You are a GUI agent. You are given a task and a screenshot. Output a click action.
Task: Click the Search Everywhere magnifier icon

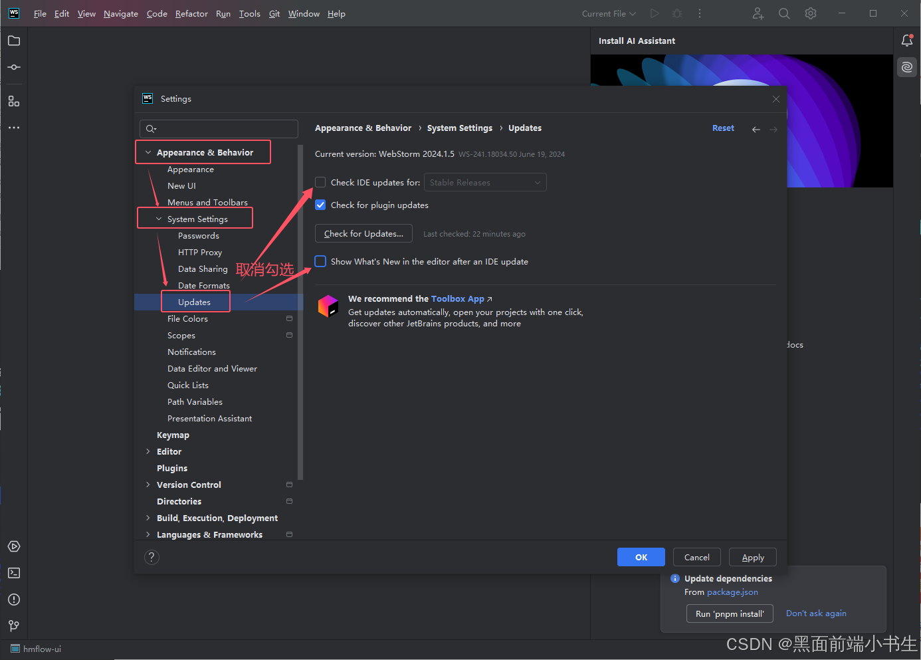(x=784, y=13)
